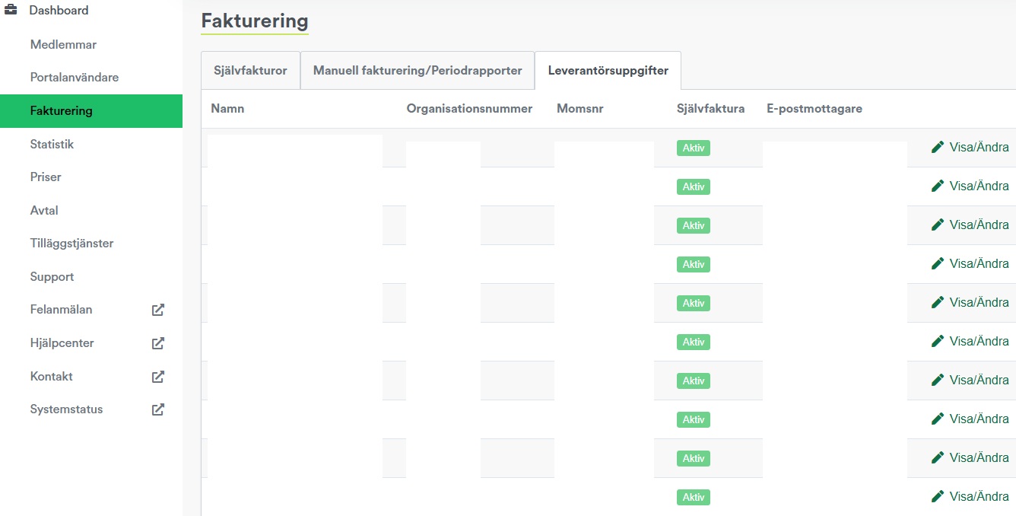Click the pencil icon in the first table row
The image size is (1016, 516).
coord(938,147)
